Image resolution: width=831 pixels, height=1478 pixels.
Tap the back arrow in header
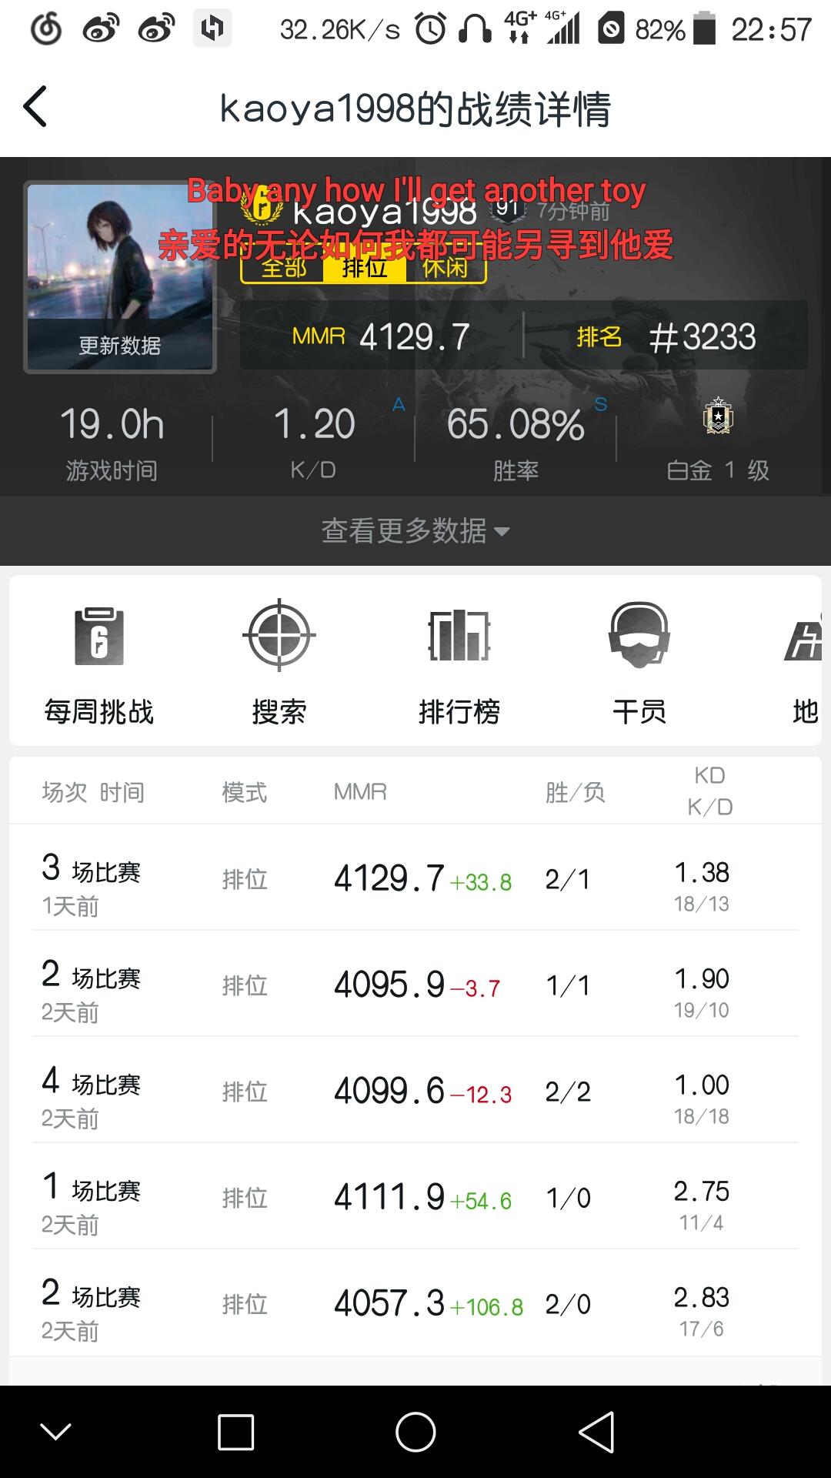coord(35,106)
